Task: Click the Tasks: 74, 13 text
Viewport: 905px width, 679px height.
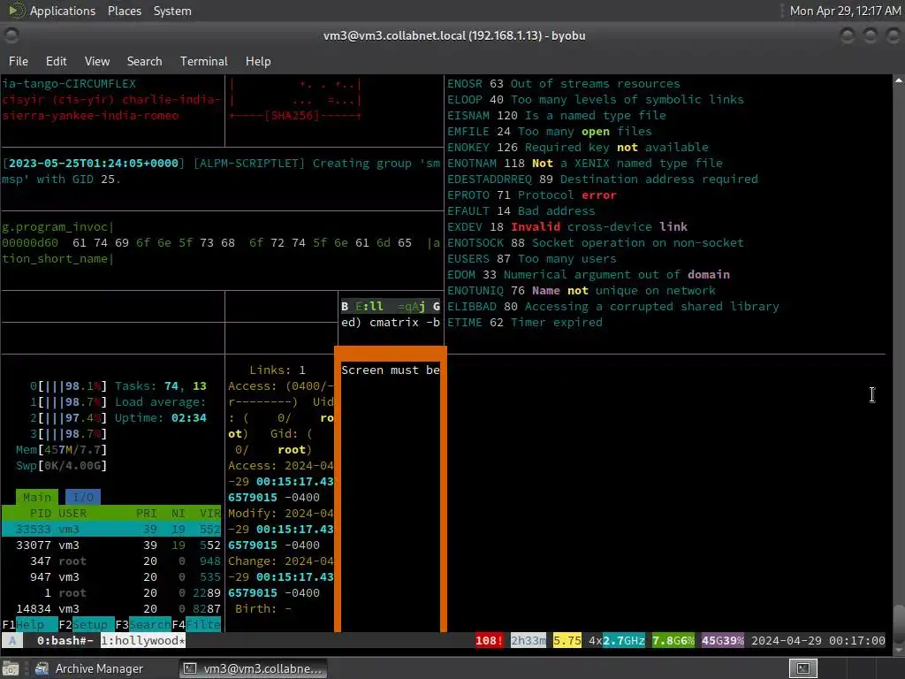Action: 161,386
